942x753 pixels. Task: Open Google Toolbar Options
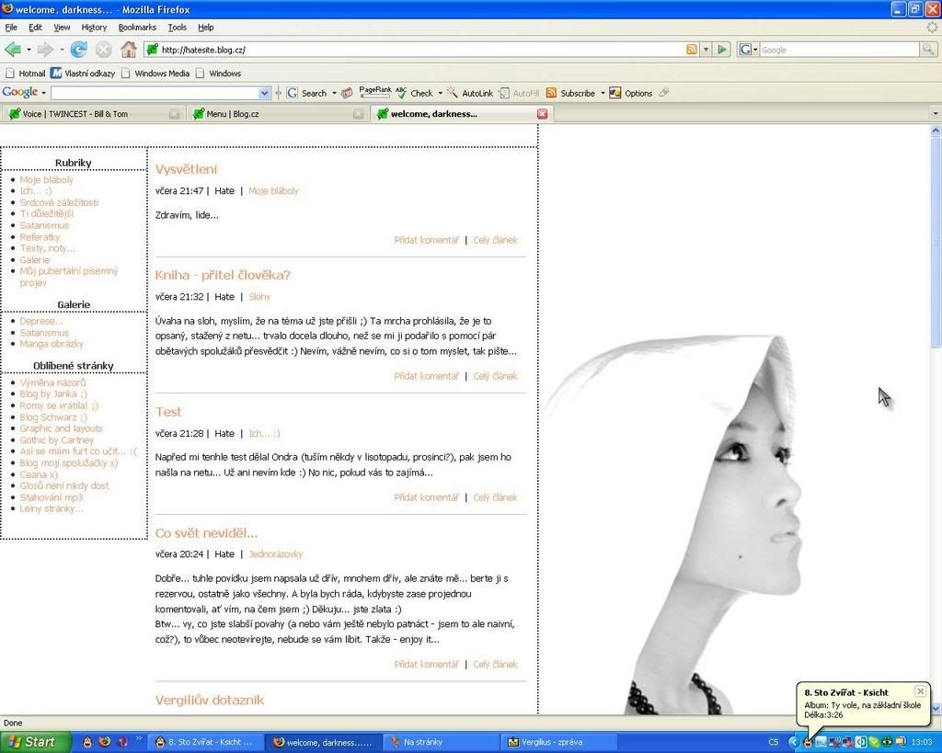(638, 93)
